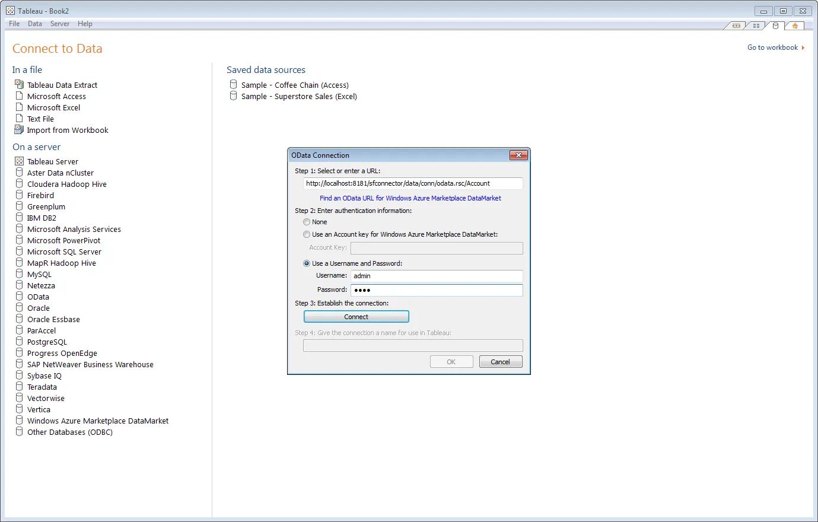This screenshot has width=818, height=522.
Task: Click the Microsoft Excel file icon
Action: (19, 107)
